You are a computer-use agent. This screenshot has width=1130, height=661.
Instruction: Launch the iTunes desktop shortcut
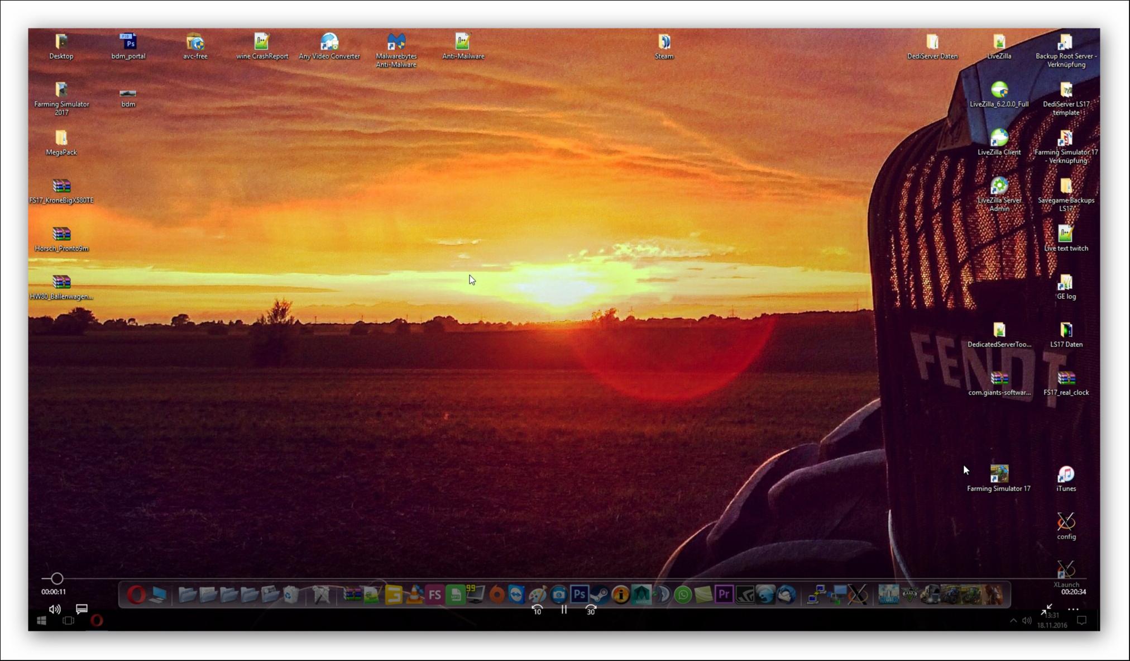point(1066,479)
